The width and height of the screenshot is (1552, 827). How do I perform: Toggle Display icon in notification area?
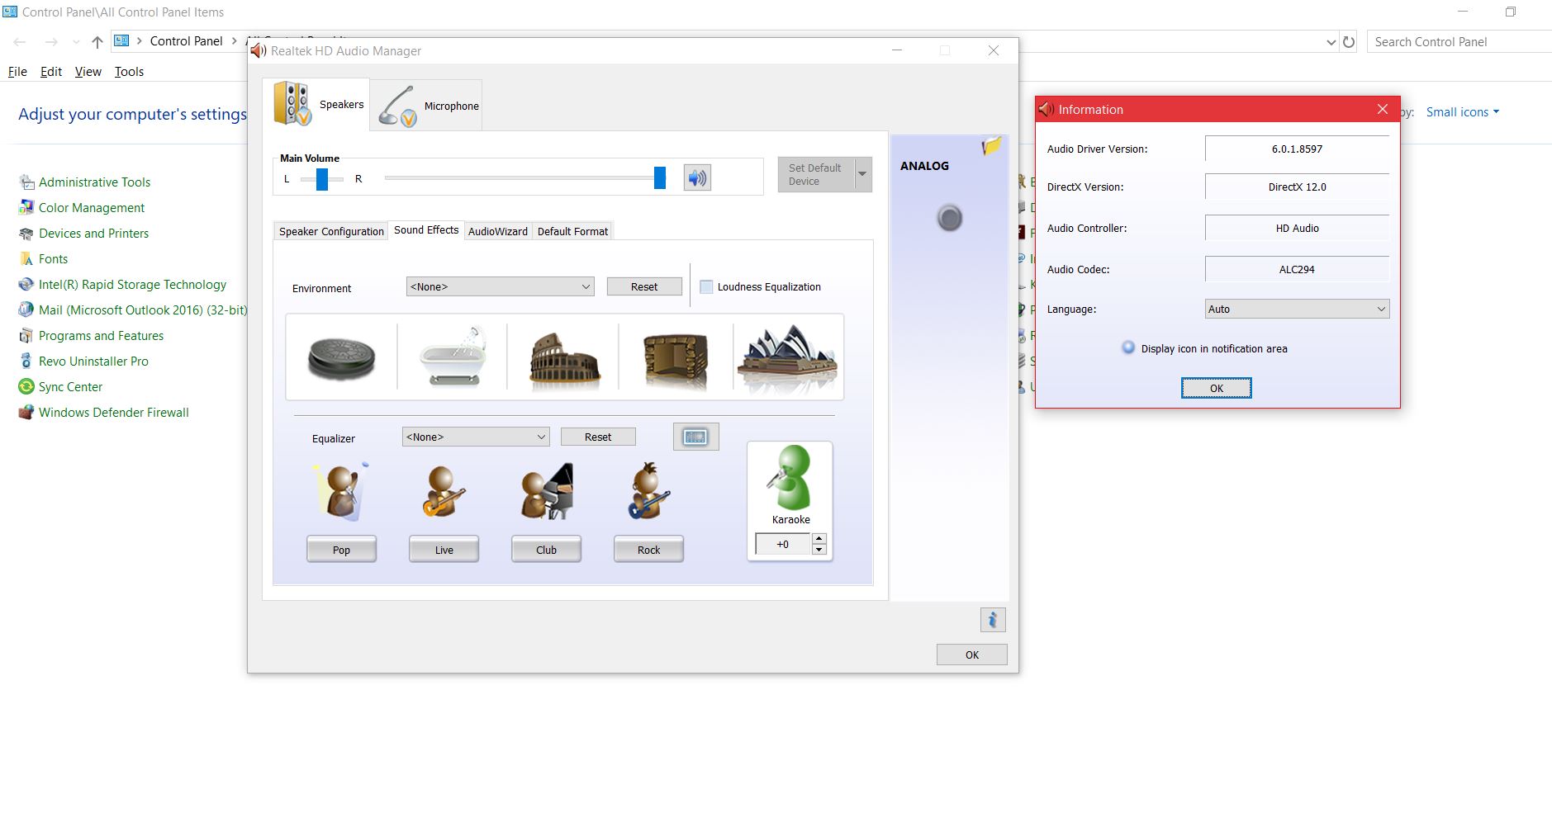[x=1128, y=348]
